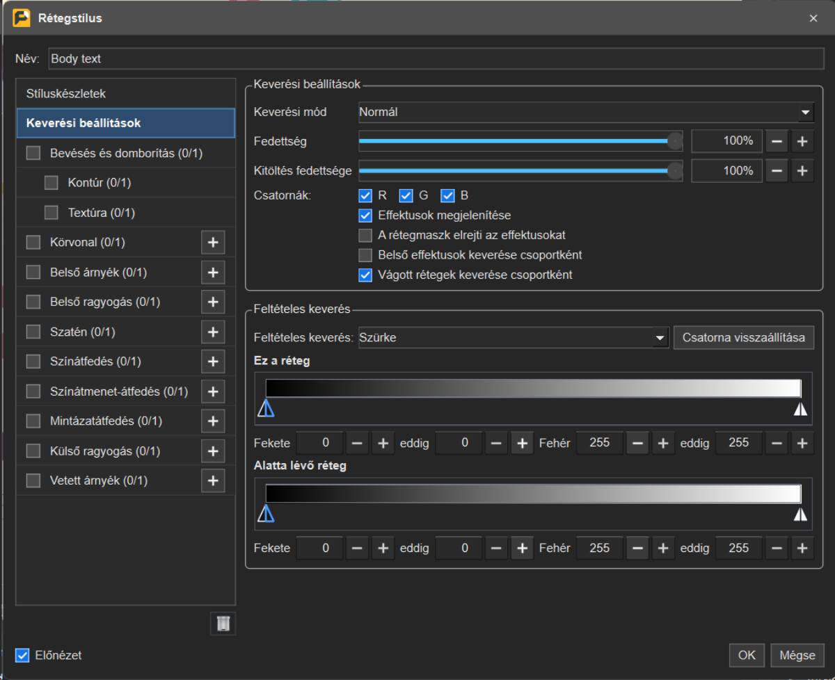Viewport: 835px width, 680px height.
Task: Open the Körvonal settings
Action: (x=88, y=243)
